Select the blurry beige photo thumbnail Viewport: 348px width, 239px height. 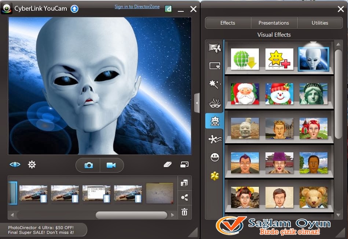pyautogui.click(x=160, y=193)
